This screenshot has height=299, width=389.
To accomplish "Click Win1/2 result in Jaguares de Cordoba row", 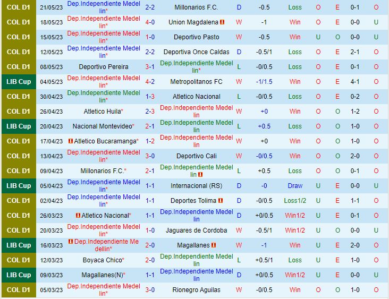I will (x=295, y=230).
